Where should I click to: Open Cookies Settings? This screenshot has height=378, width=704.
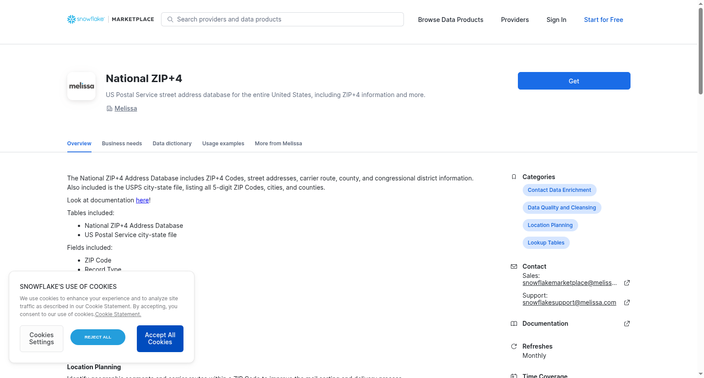[x=41, y=338]
